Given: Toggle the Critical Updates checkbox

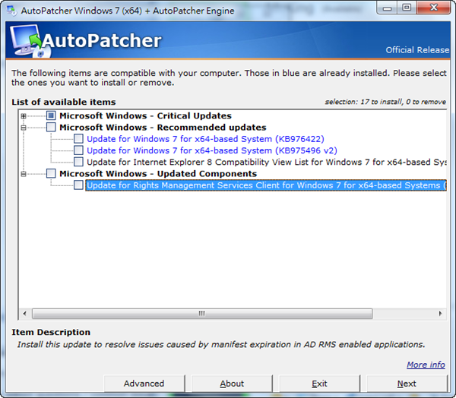Looking at the screenshot, I should click(51, 116).
